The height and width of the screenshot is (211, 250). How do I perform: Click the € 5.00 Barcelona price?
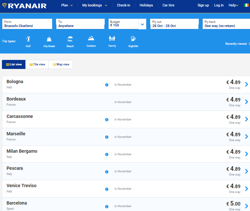tap(234, 204)
